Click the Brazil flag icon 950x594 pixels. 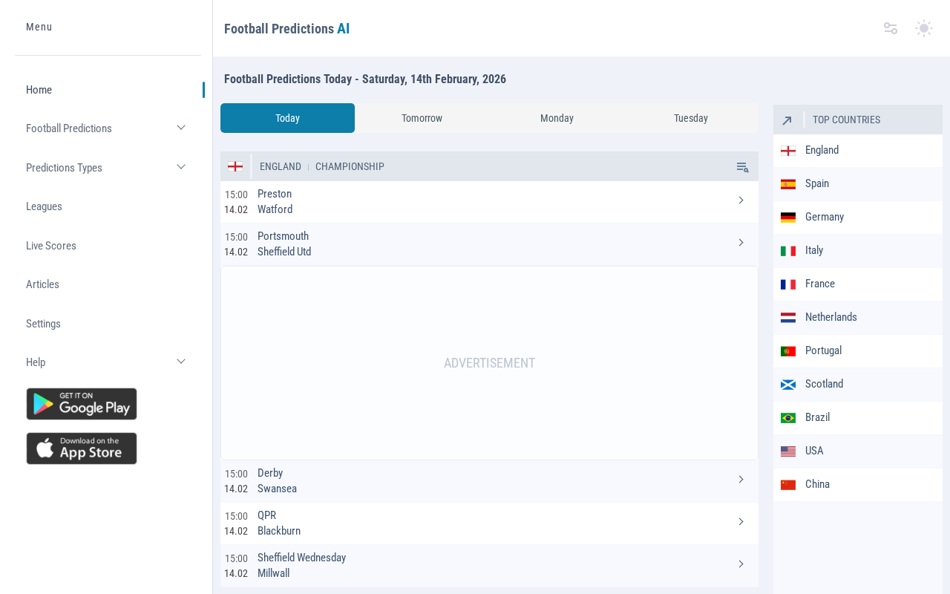pos(788,418)
